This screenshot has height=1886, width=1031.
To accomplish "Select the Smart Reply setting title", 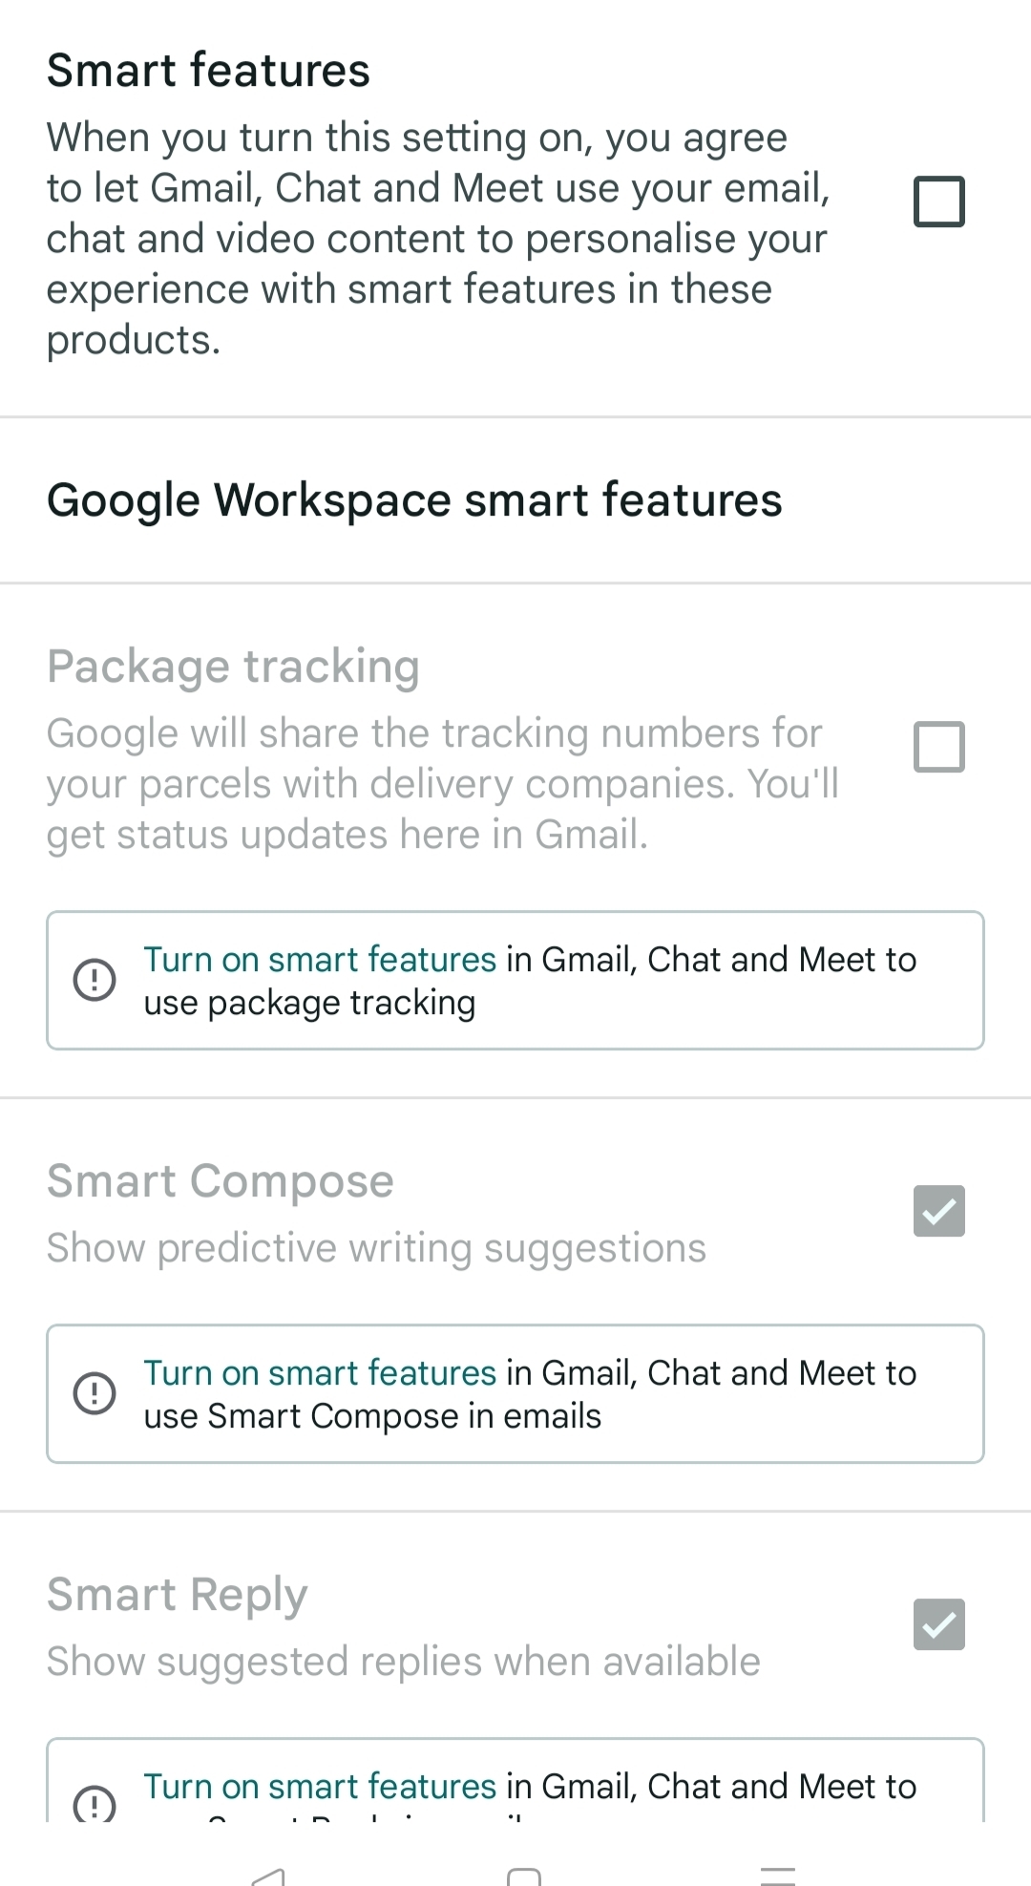I will [x=178, y=1595].
